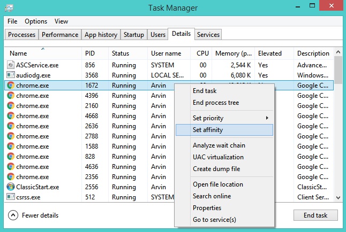The width and height of the screenshot is (346, 232).
Task: Click the audiodg.exe process icon
Action: click(x=11, y=75)
